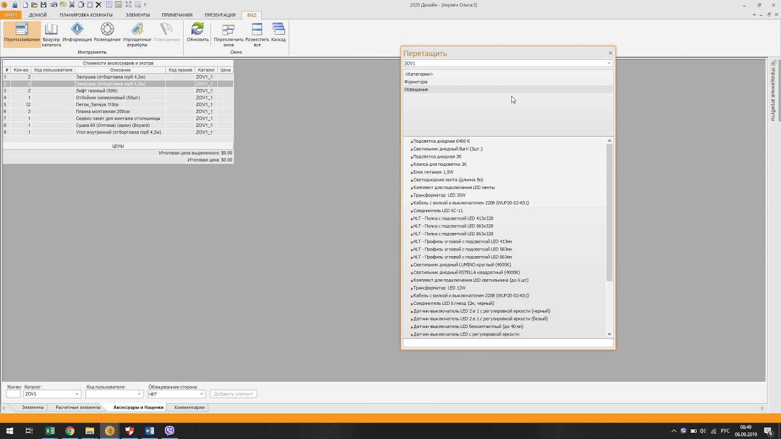Open the Комментарии bottom tab
This screenshot has width=781, height=439.
coord(189,407)
